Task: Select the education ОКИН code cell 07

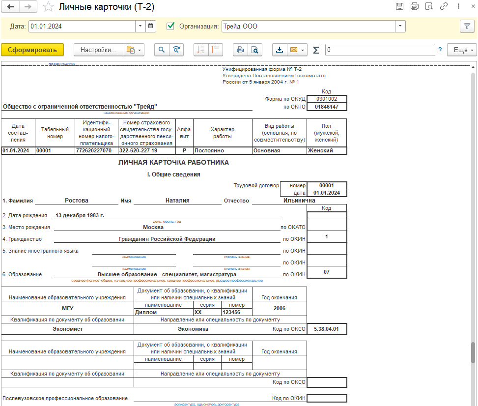Action: 327,272
